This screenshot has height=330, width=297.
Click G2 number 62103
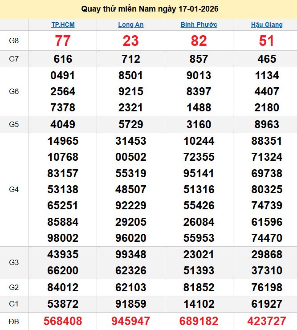pyautogui.click(x=130, y=287)
